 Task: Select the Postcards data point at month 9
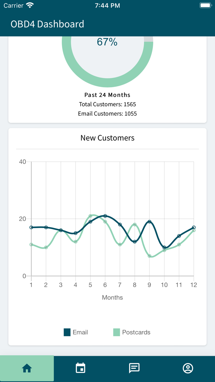(x=149, y=255)
